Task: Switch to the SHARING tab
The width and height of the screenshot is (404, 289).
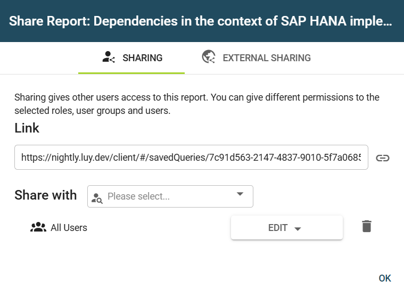Action: [142, 58]
